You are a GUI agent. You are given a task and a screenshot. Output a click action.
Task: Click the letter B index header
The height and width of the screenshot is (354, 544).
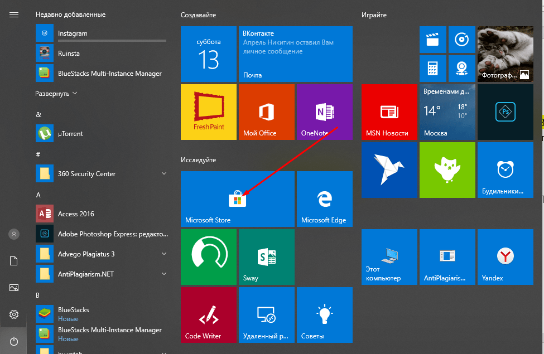point(37,295)
